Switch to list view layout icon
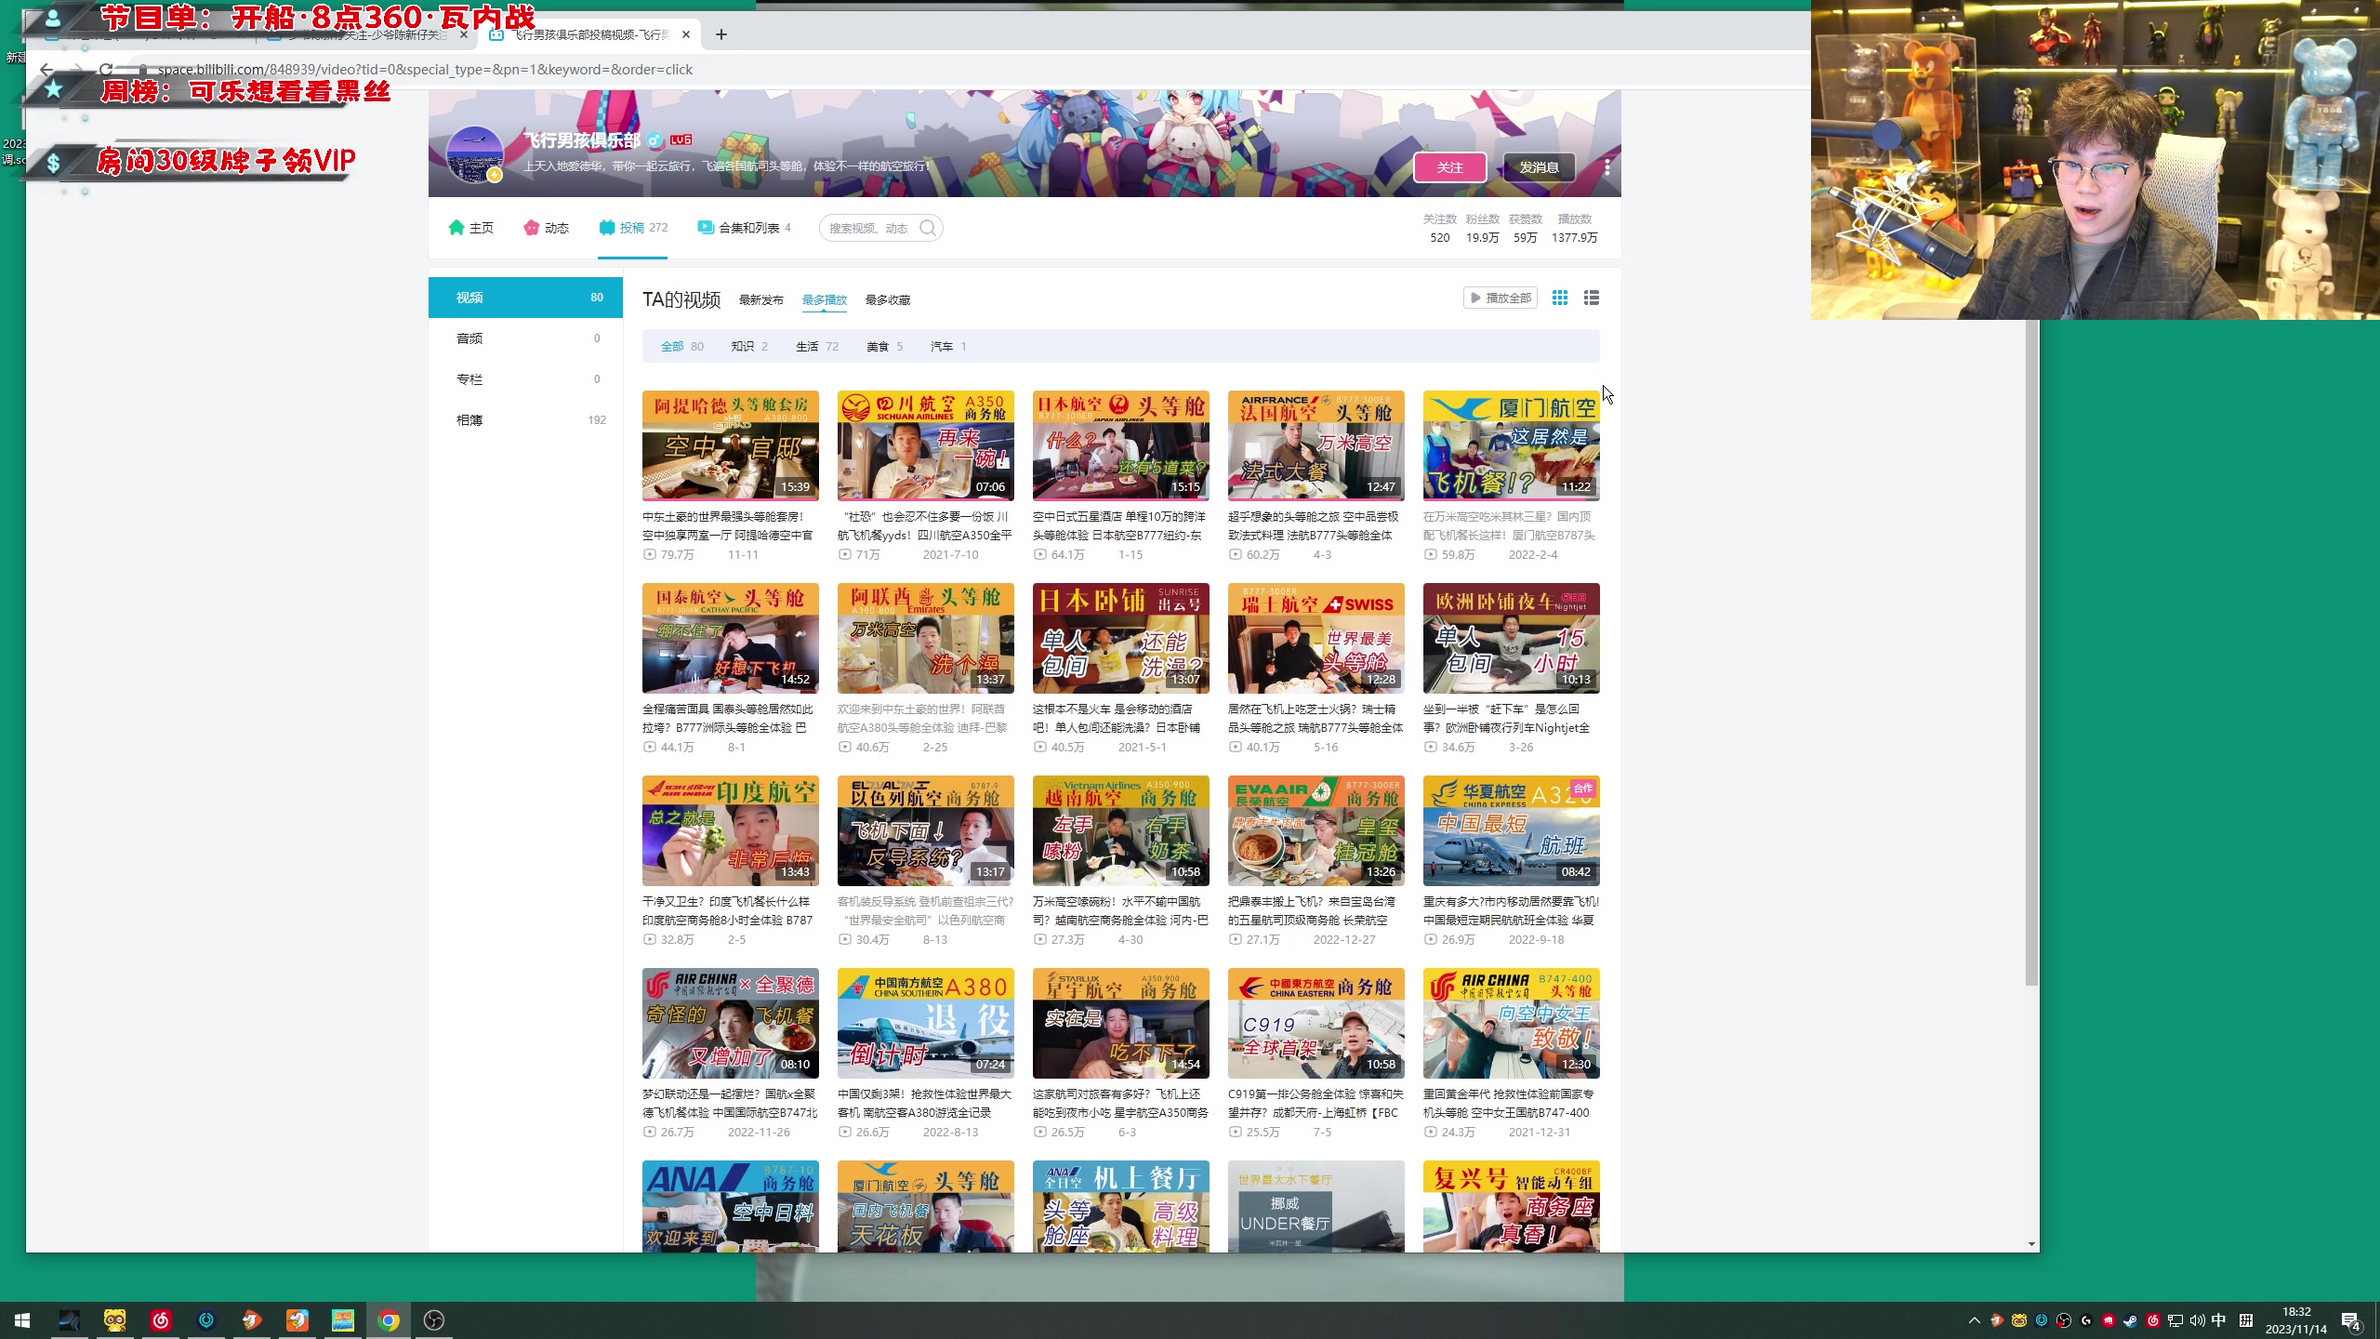 (x=1592, y=298)
